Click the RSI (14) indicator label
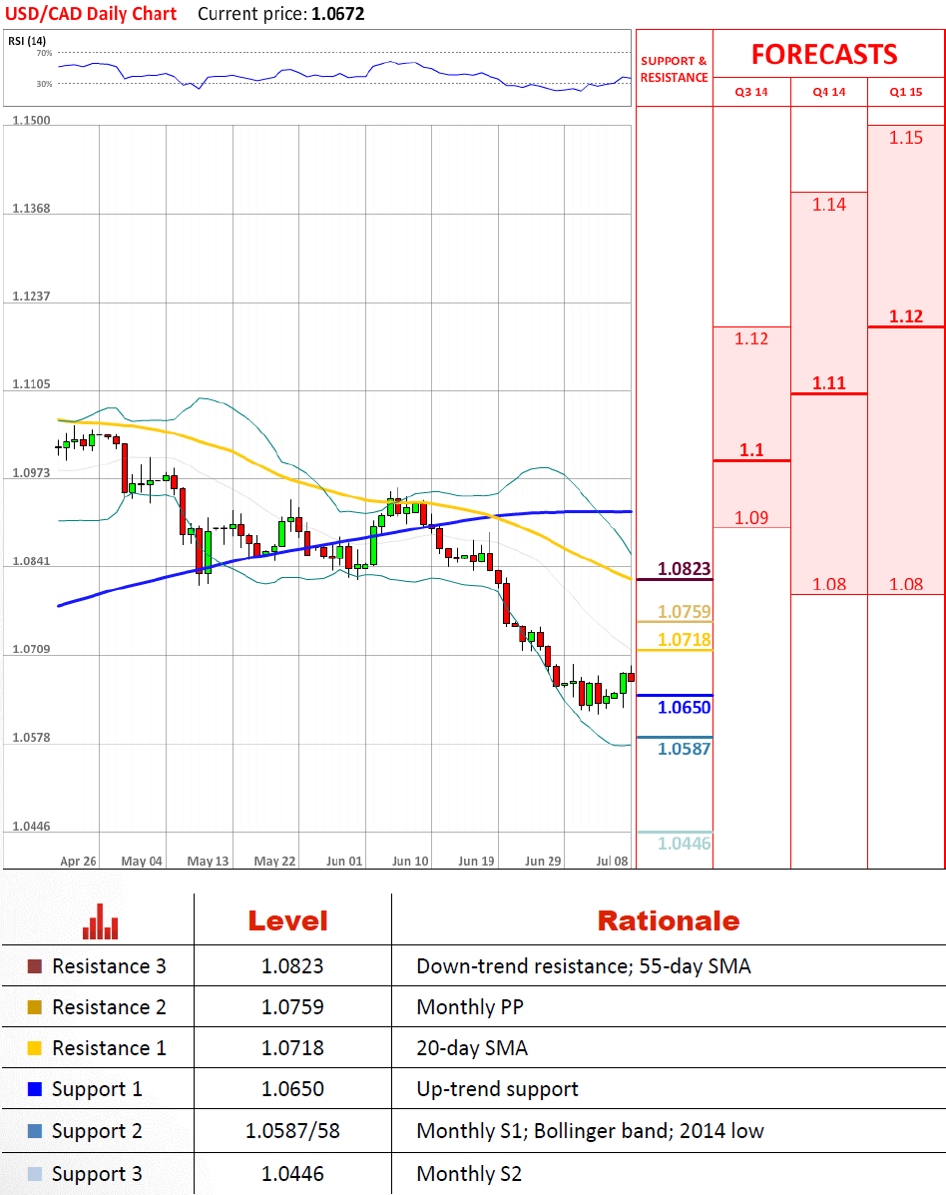The width and height of the screenshot is (946, 1195). 27,41
